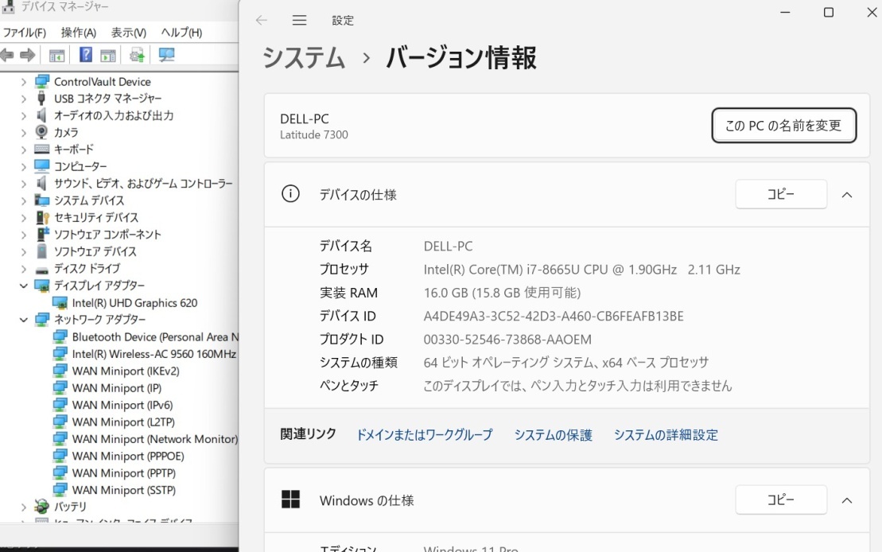Open the 表示(V) menu
The height and width of the screenshot is (552, 882).
[128, 33]
